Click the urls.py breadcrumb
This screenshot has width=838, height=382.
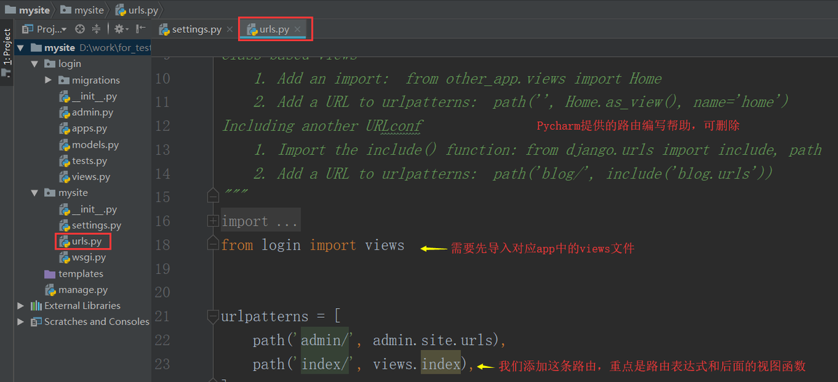pos(137,10)
